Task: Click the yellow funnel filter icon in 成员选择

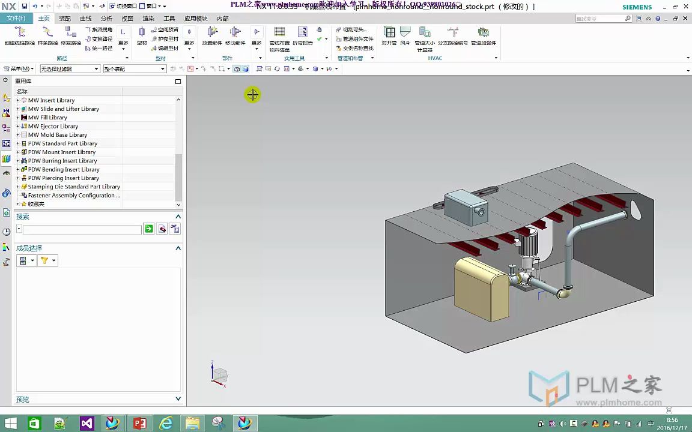Action: click(x=44, y=260)
